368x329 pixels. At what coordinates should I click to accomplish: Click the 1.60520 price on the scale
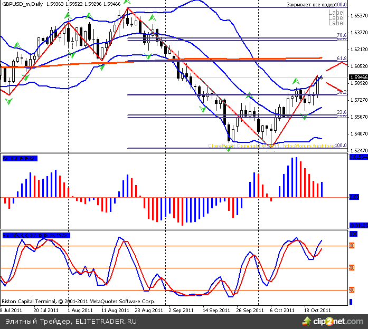pyautogui.click(x=358, y=66)
